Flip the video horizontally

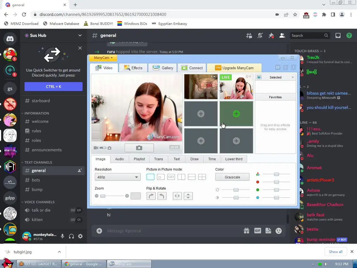coord(177,196)
